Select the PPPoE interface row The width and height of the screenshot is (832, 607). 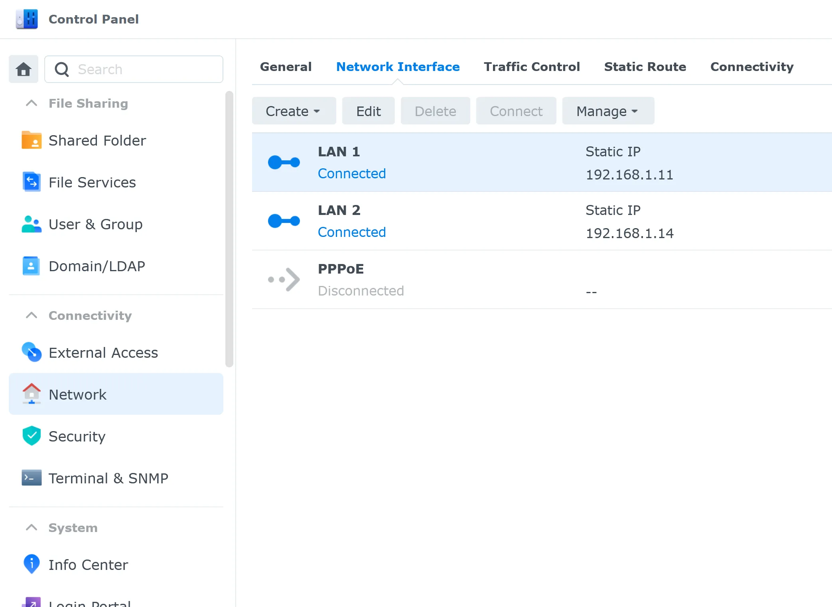[479, 279]
